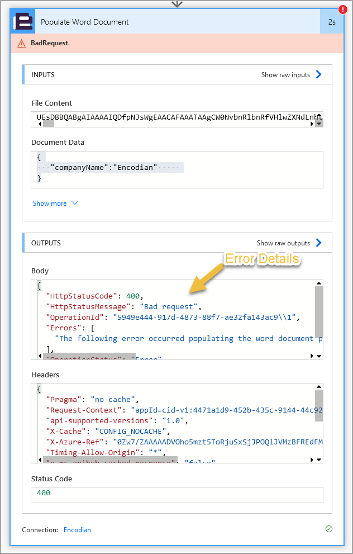Click the BadRequest warning triangle icon

click(x=21, y=43)
